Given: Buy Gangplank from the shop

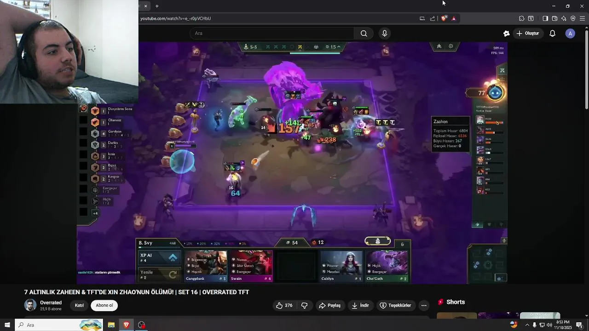Looking at the screenshot, I should pyautogui.click(x=206, y=266).
